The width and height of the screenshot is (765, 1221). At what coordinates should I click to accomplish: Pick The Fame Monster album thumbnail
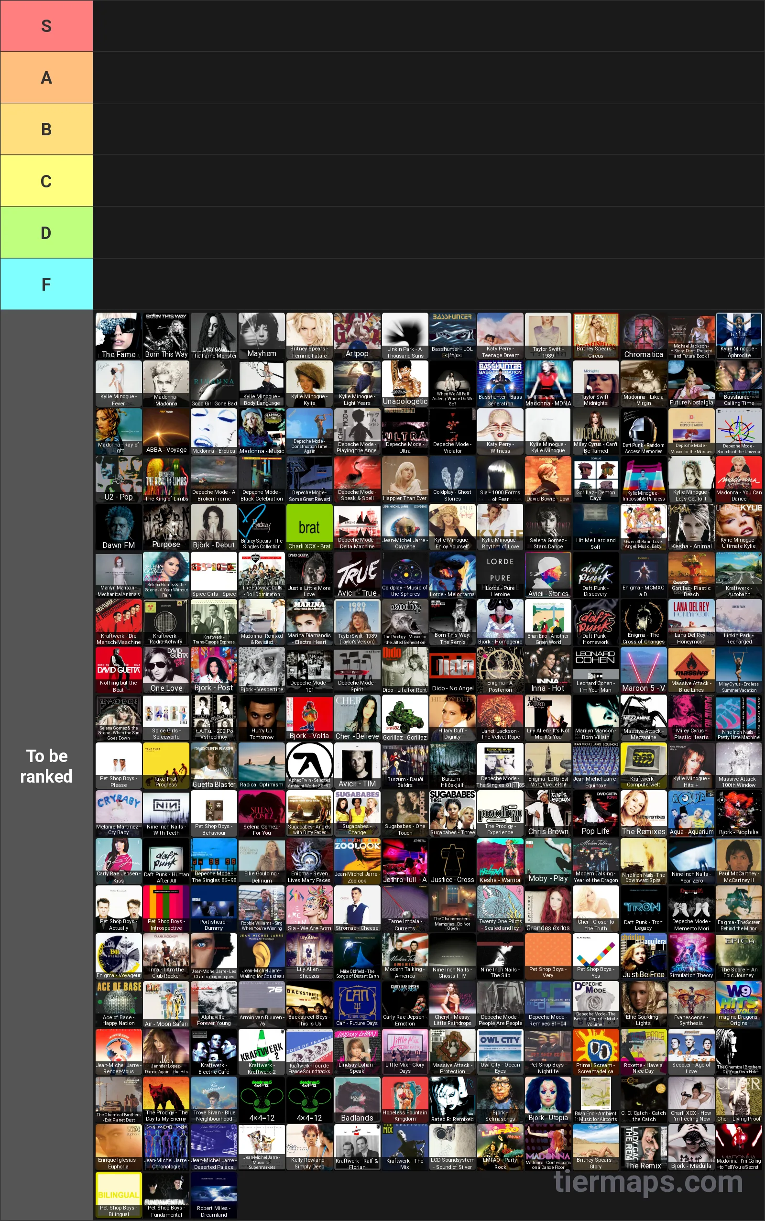[x=214, y=336]
